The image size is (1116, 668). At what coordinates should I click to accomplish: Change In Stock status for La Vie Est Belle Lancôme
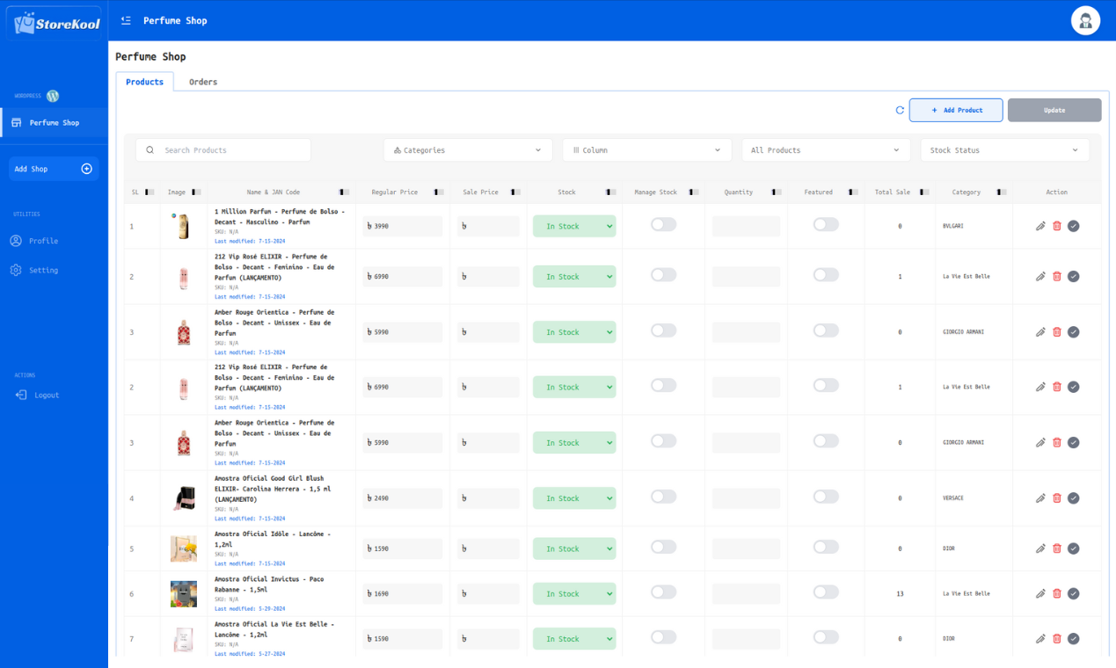[x=574, y=639]
